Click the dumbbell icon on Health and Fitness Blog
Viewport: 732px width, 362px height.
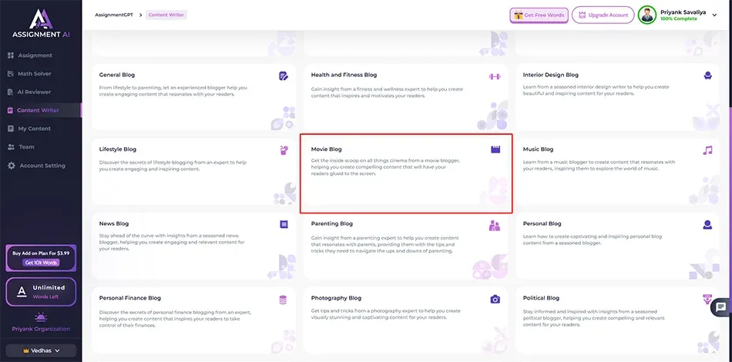pyautogui.click(x=495, y=76)
